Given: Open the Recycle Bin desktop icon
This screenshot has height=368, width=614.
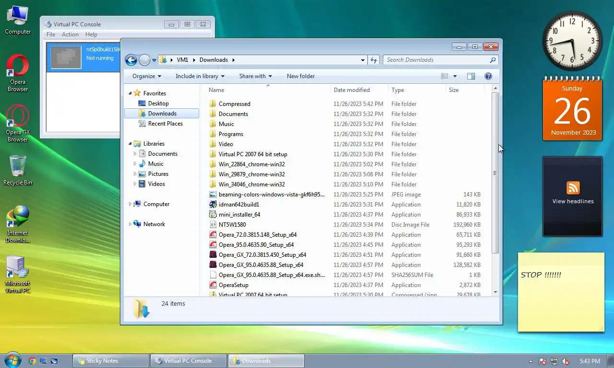Looking at the screenshot, I should point(18,170).
